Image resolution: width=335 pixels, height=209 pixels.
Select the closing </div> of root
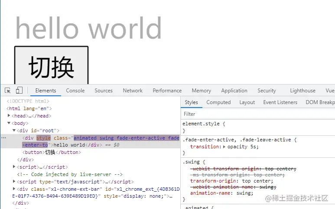(26, 160)
